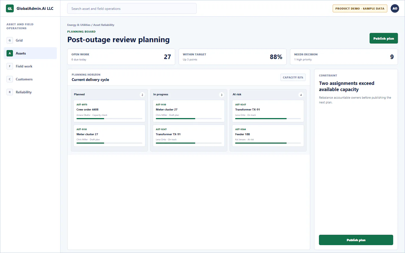
Task: Click the 'AST-8973' asset ID
Action: 82,105
